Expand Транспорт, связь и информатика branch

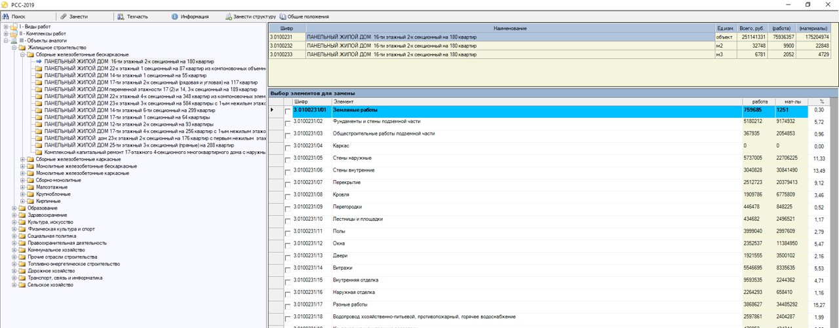(x=14, y=278)
